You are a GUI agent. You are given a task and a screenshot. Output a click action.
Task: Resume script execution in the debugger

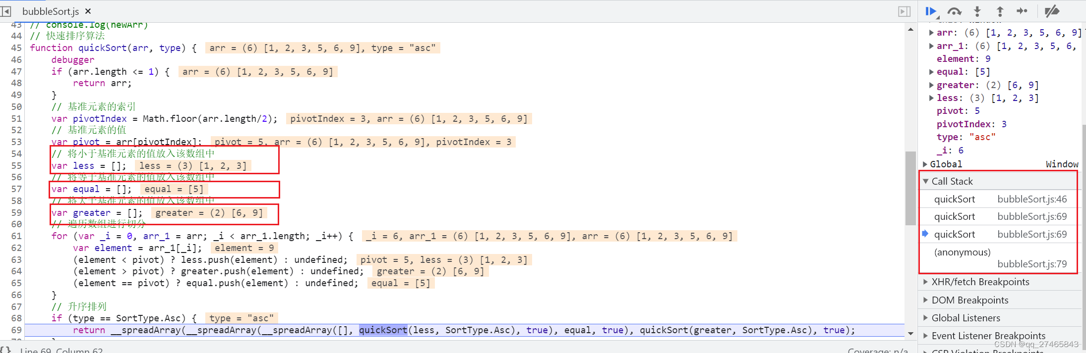pyautogui.click(x=931, y=11)
